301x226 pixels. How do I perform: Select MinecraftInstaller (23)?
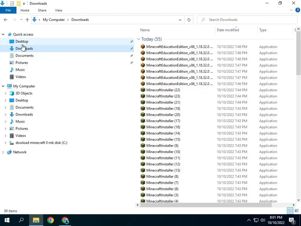point(163,96)
